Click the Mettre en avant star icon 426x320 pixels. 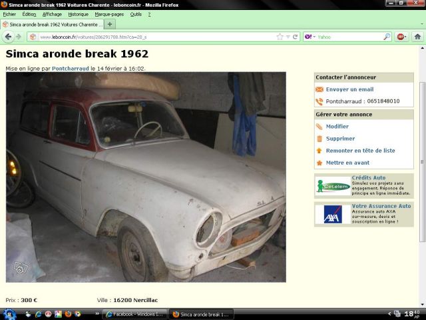[x=319, y=163]
